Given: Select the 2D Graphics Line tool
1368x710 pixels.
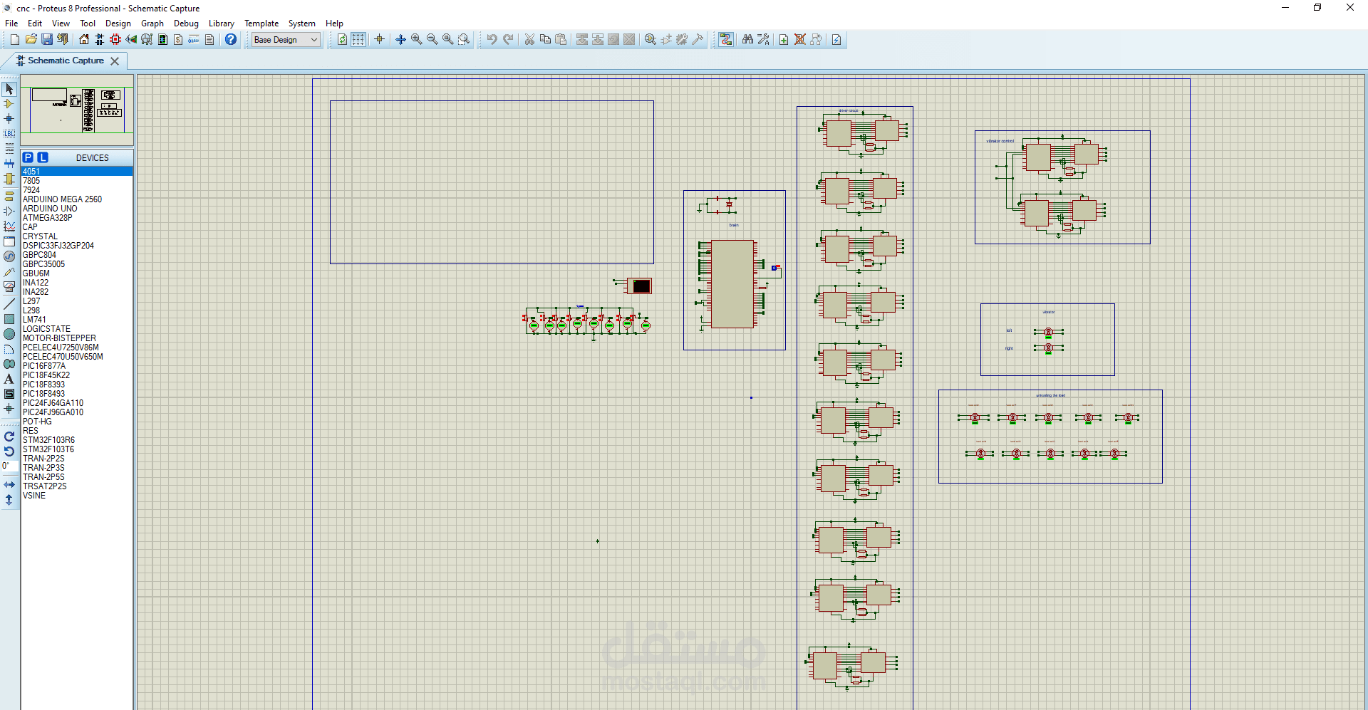Looking at the screenshot, I should [x=9, y=304].
